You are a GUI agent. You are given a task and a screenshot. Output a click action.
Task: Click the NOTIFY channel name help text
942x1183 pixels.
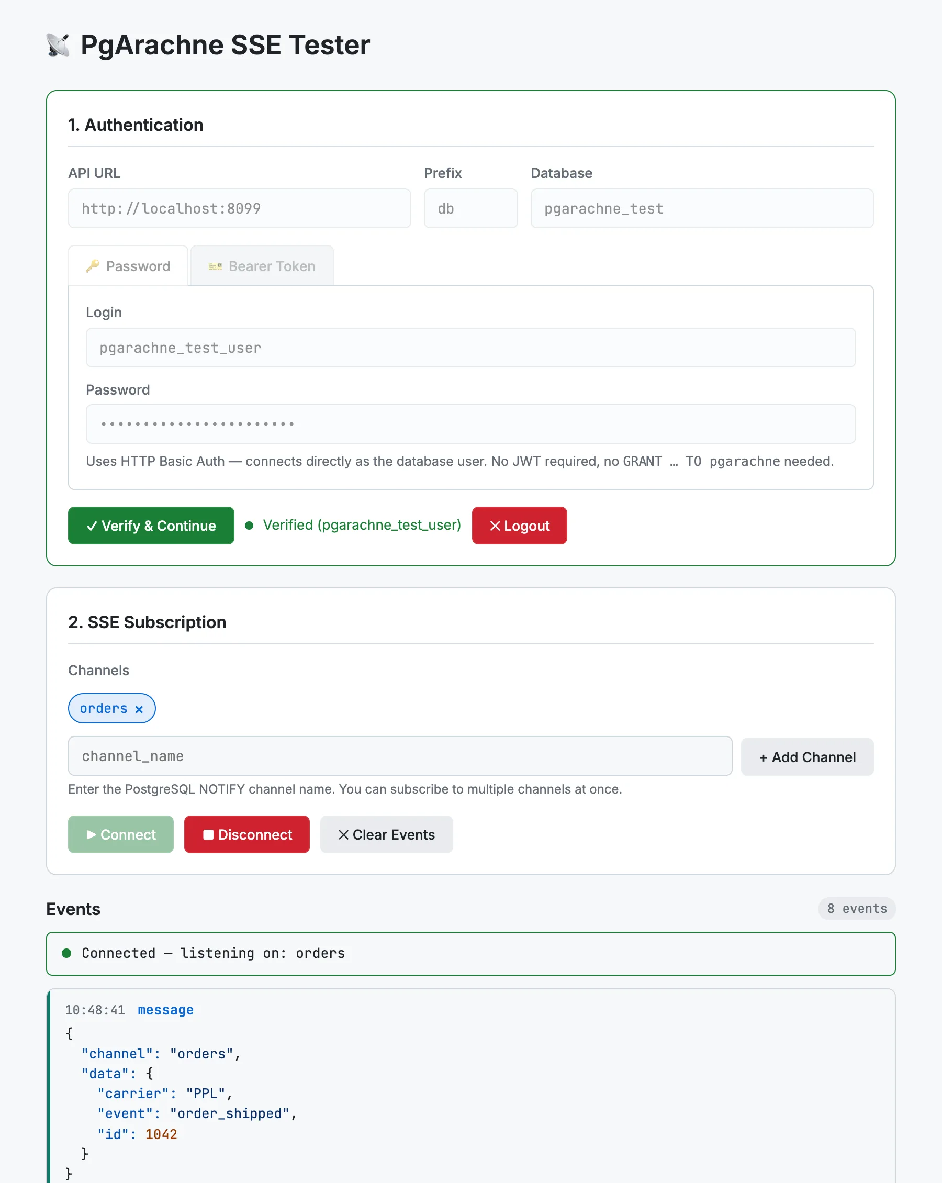pos(345,789)
